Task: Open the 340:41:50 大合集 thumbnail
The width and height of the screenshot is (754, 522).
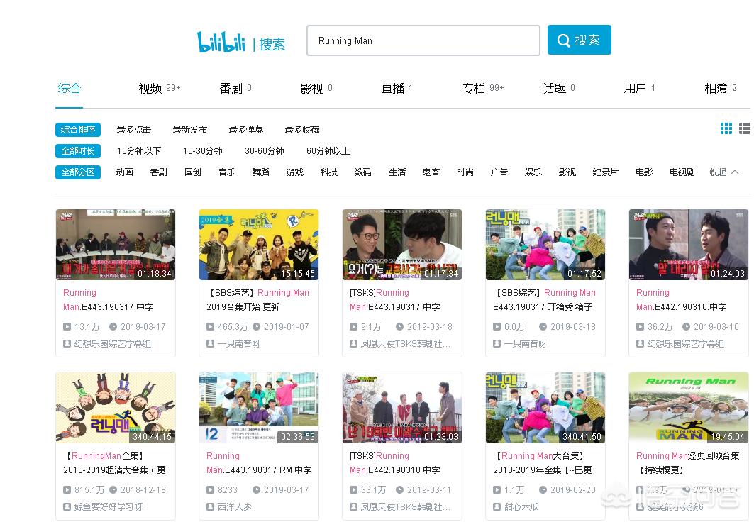Action: 545,408
